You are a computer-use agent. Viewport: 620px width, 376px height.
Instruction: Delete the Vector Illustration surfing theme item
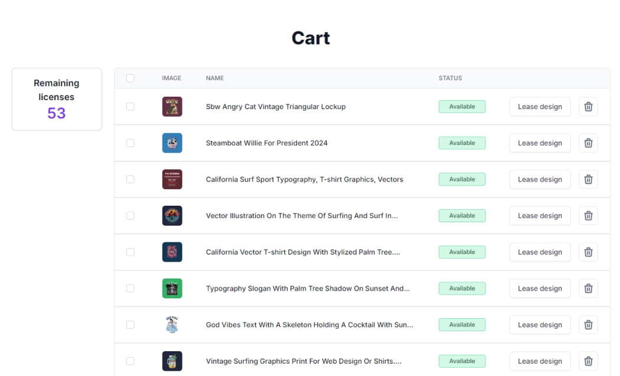pos(588,216)
